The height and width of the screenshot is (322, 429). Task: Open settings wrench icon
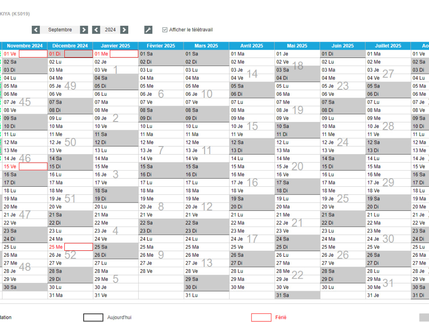[x=148, y=30]
